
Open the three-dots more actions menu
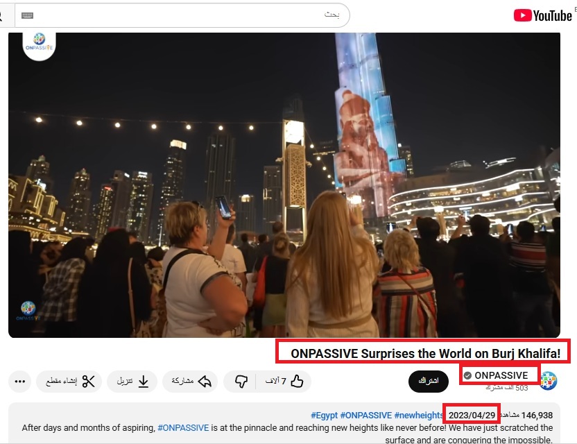19,381
